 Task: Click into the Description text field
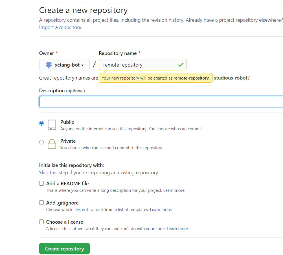pyautogui.click(x=161, y=102)
